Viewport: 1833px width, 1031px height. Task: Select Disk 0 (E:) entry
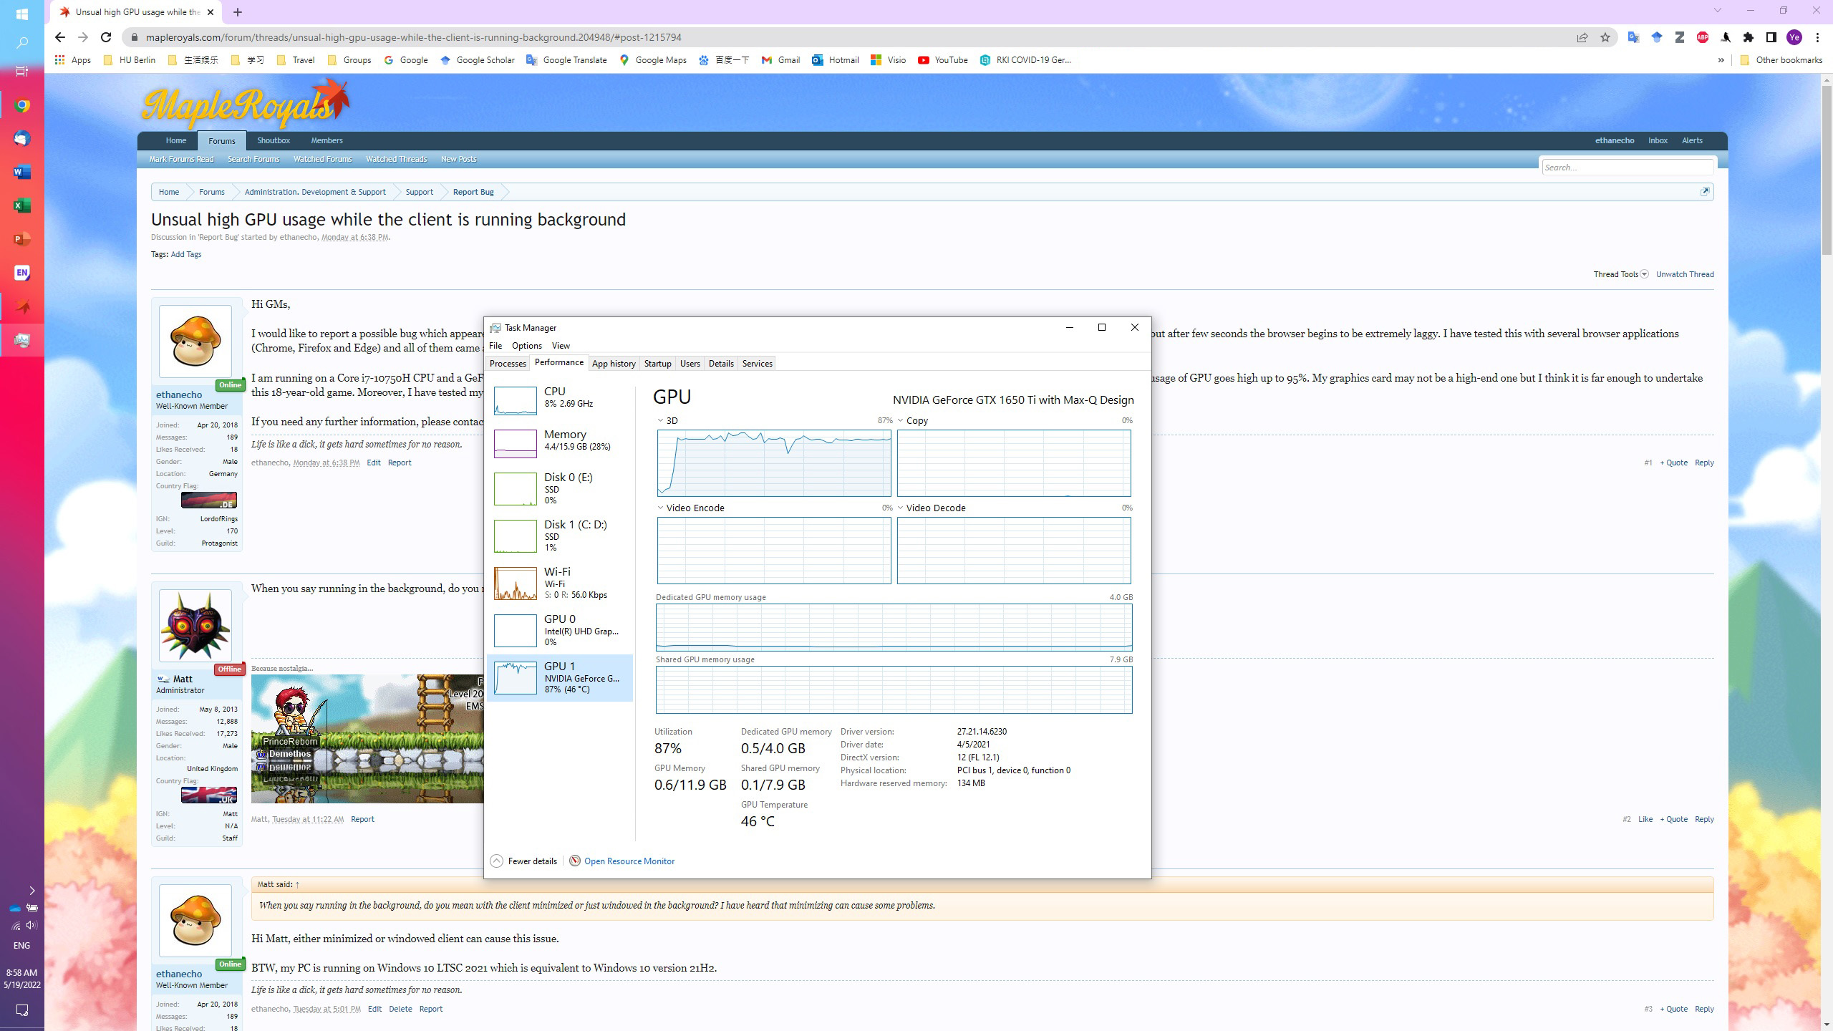click(560, 488)
